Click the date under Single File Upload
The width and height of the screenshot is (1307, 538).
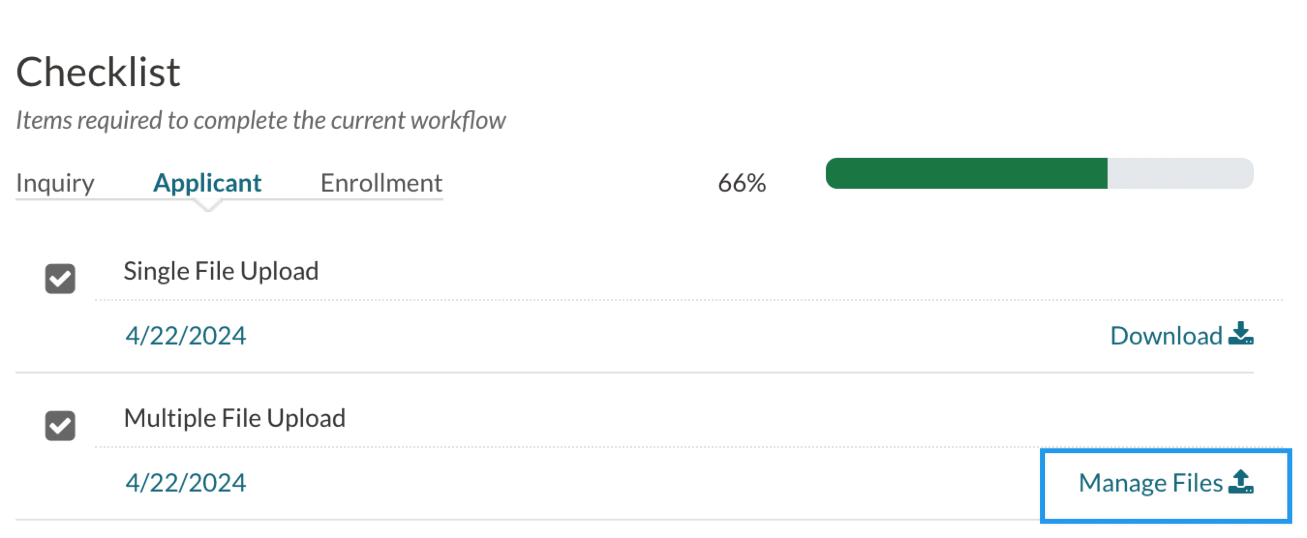click(x=186, y=336)
